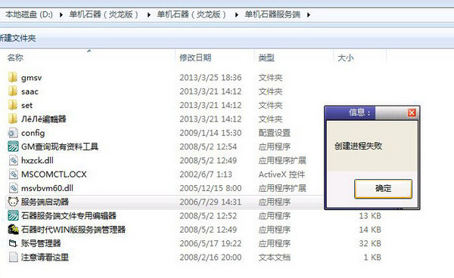Select folder name set
Image resolution: width=454 pixels, height=278 pixels.
(26, 106)
